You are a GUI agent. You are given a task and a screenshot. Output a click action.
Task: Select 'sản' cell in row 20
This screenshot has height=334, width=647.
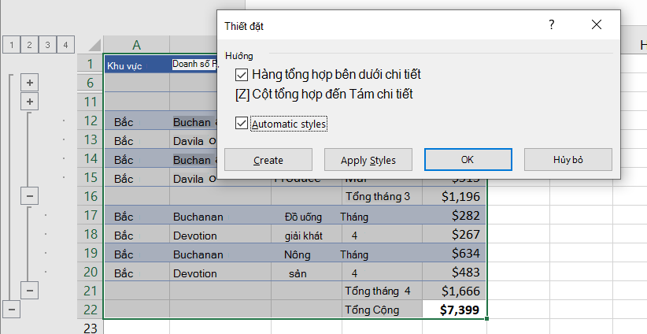[307, 272]
